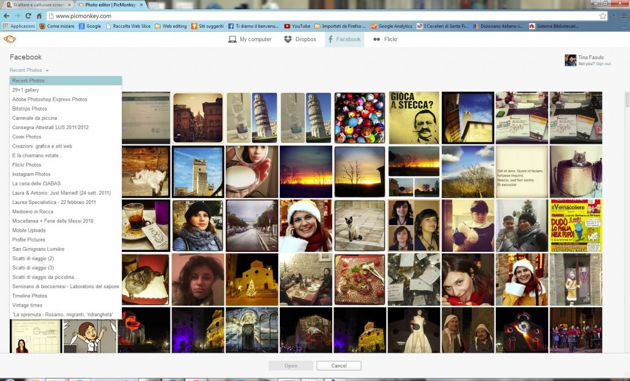The width and height of the screenshot is (630, 381).
Task: Select the Medioevo in Rocca album
Action: click(x=65, y=211)
